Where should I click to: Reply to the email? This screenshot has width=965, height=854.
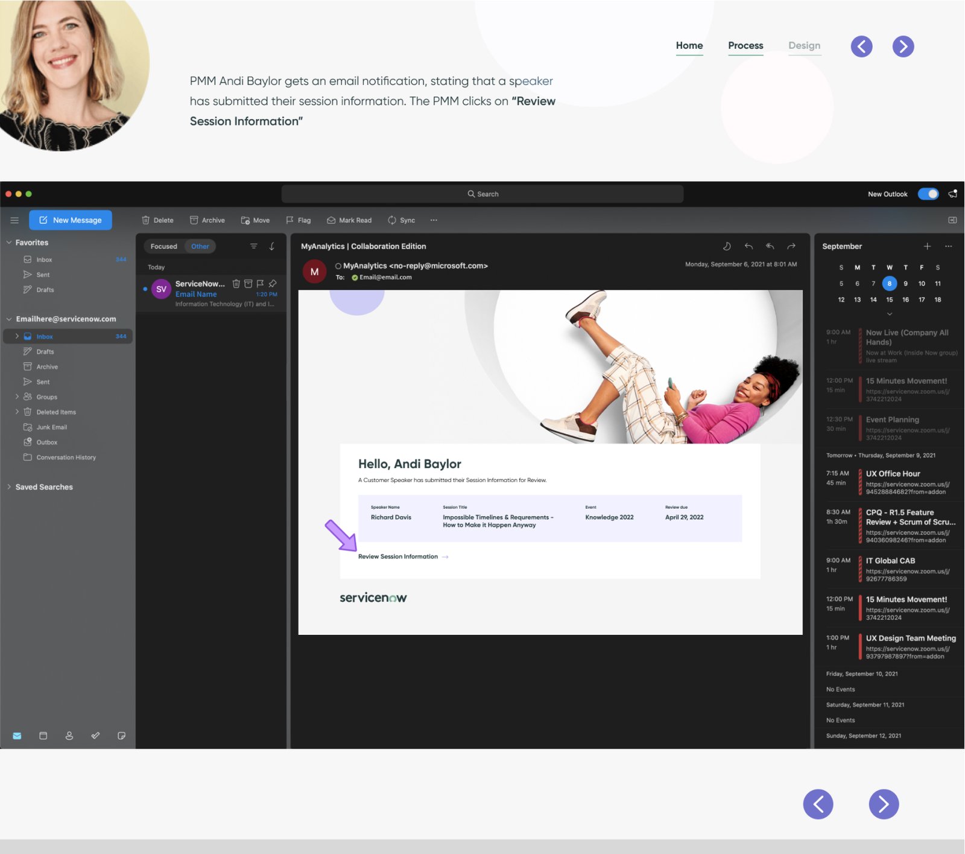point(748,246)
